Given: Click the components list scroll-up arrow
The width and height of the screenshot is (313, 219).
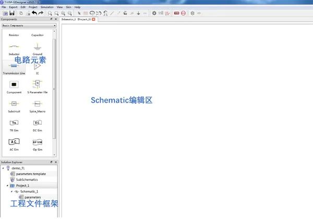Looking at the screenshot, I should click(54, 31).
